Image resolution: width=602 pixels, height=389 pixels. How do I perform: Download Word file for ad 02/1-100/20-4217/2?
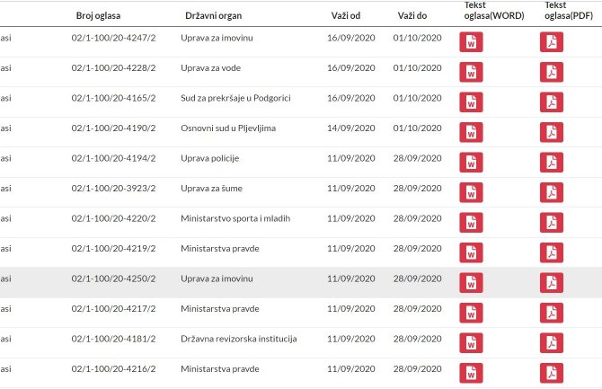tap(471, 313)
